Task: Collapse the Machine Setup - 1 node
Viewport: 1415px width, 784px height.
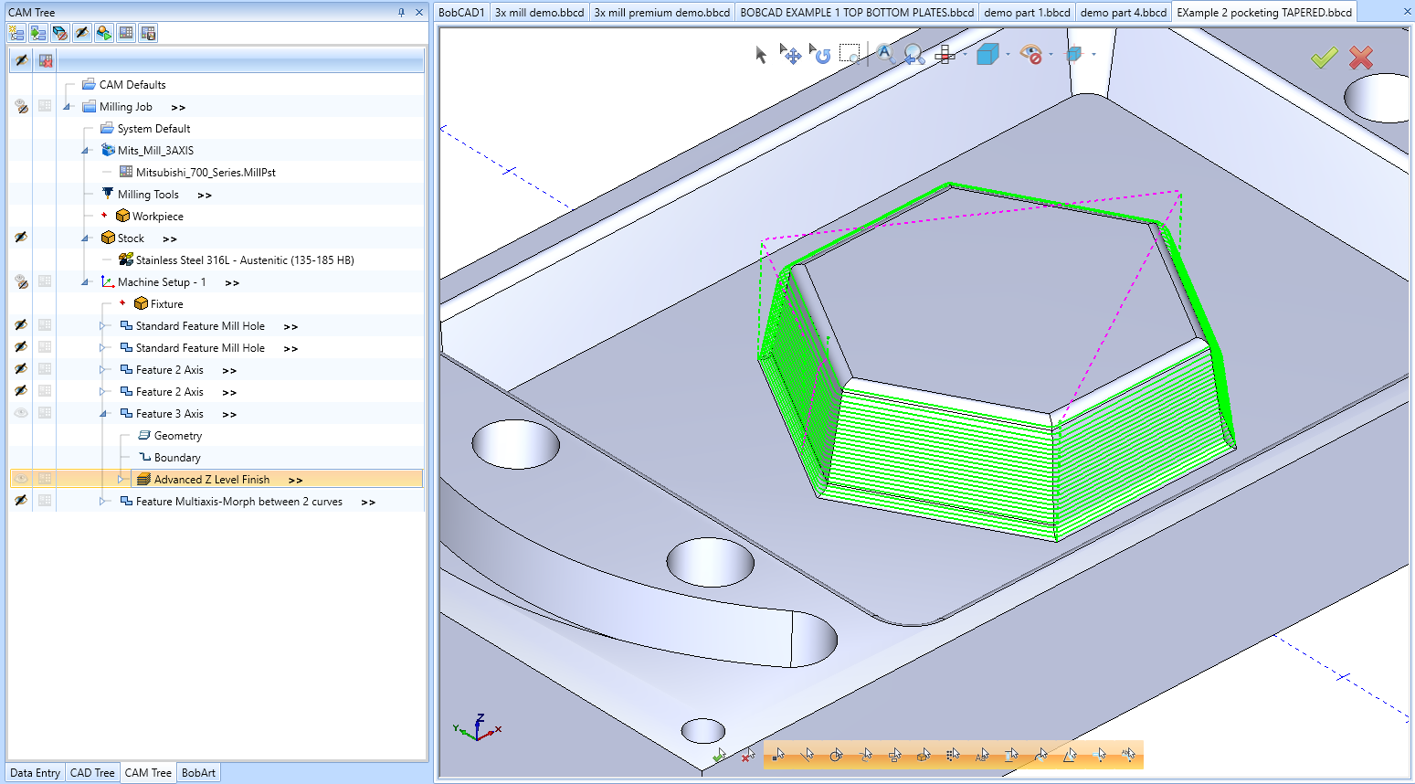Action: (x=84, y=281)
